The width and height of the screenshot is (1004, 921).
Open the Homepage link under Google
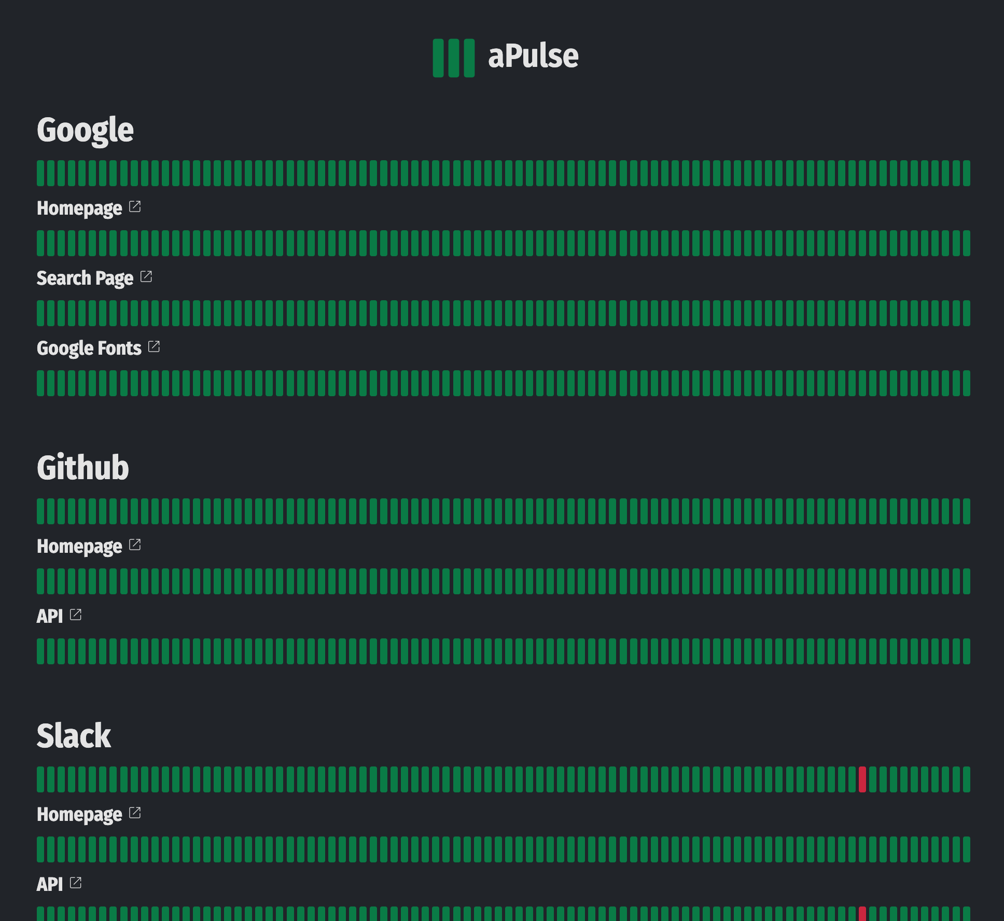pos(79,208)
